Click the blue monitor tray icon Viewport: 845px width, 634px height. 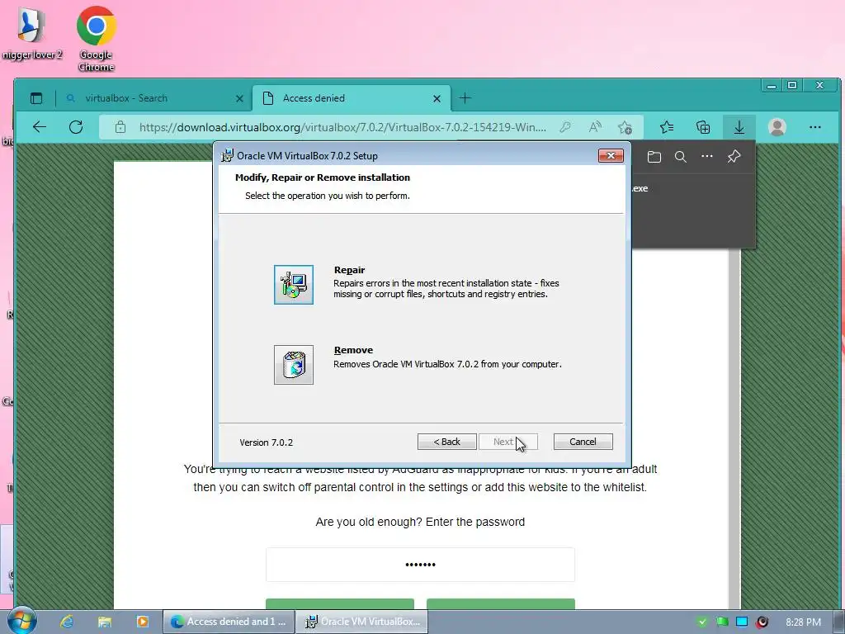point(742,622)
